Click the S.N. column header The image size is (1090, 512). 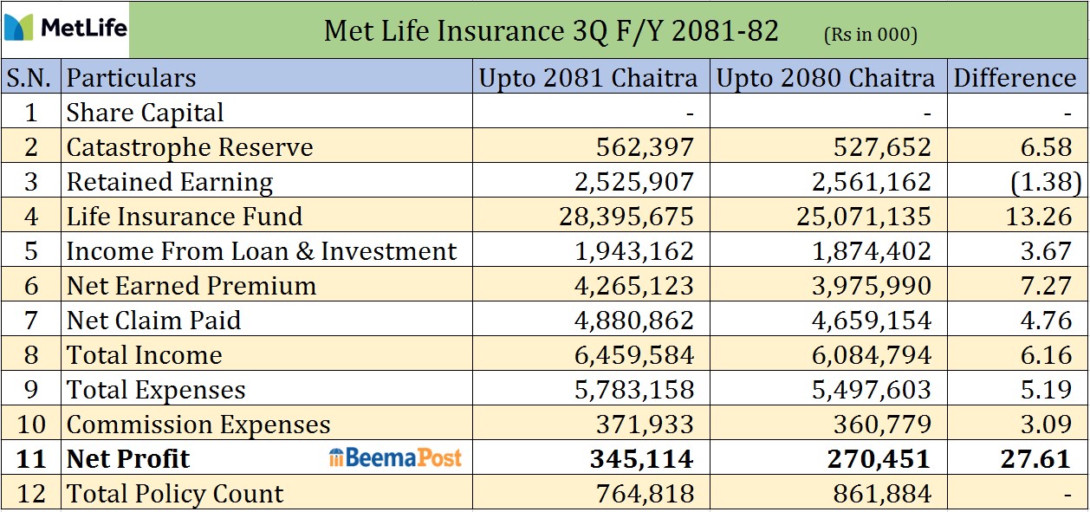coord(31,78)
